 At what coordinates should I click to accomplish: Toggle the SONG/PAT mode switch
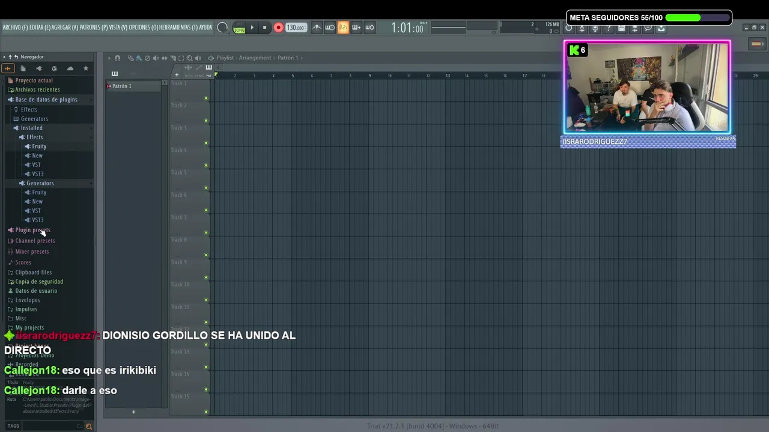tap(239, 28)
